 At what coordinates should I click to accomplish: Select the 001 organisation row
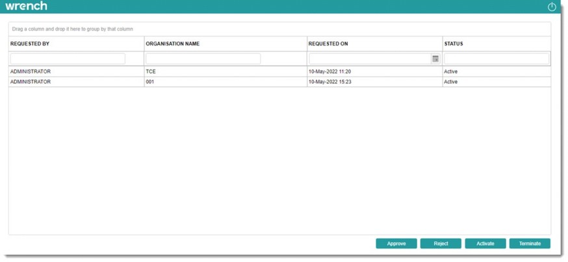click(150, 82)
